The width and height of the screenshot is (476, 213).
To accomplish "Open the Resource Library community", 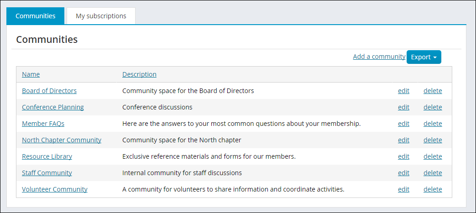I will point(47,156).
